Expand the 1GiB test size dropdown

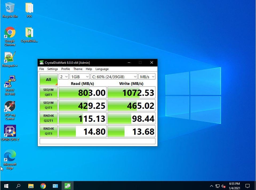tap(79, 77)
